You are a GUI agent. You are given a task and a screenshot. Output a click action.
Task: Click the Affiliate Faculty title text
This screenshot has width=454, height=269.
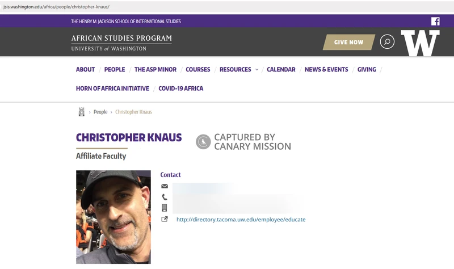pyautogui.click(x=101, y=156)
